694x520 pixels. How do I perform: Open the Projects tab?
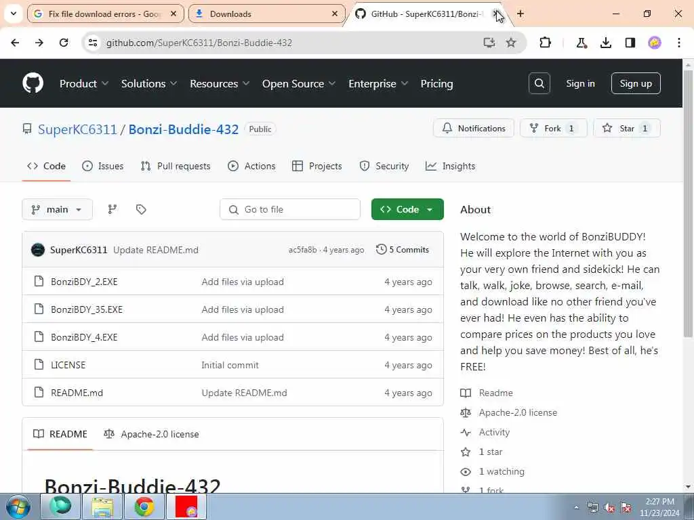(317, 167)
